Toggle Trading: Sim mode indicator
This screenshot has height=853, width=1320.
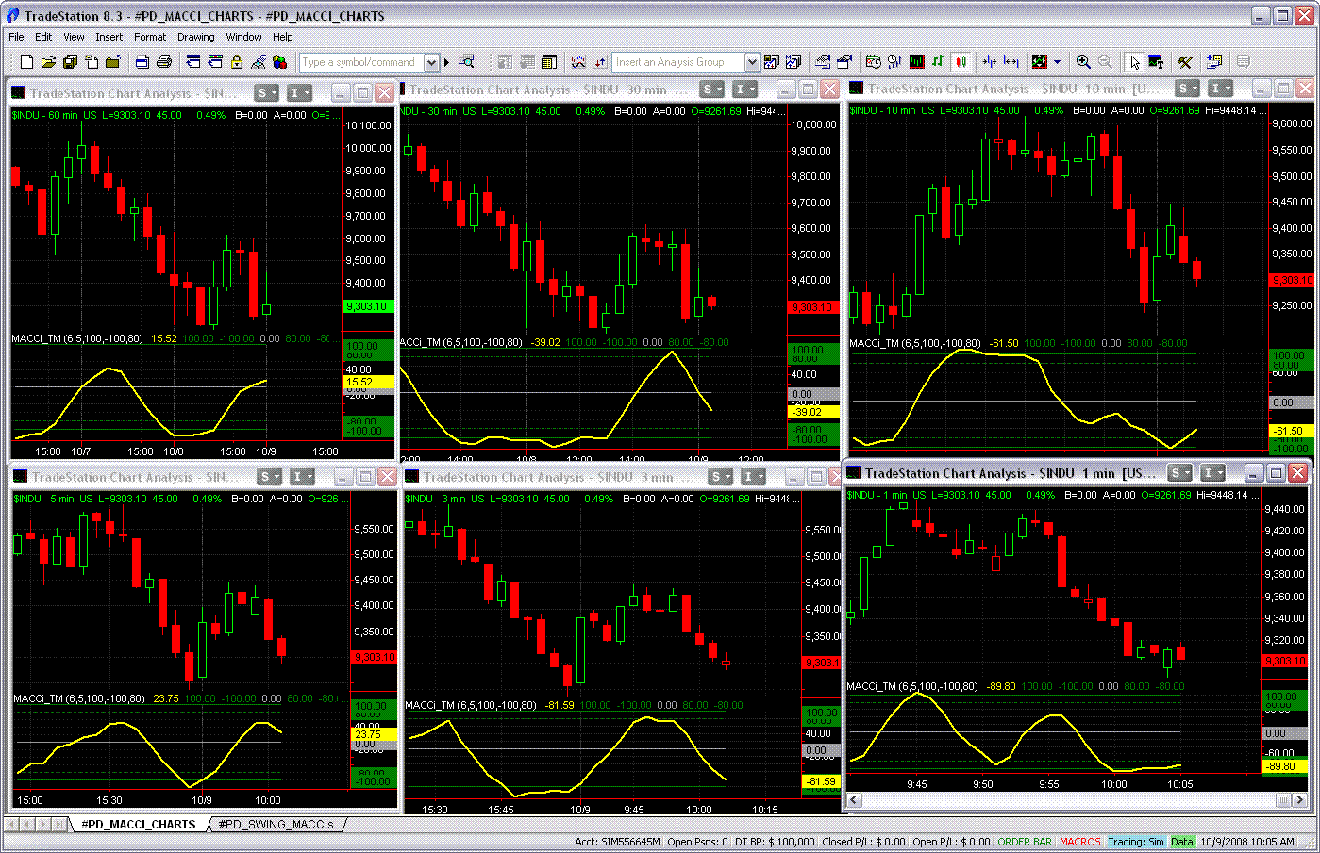(x=1136, y=842)
